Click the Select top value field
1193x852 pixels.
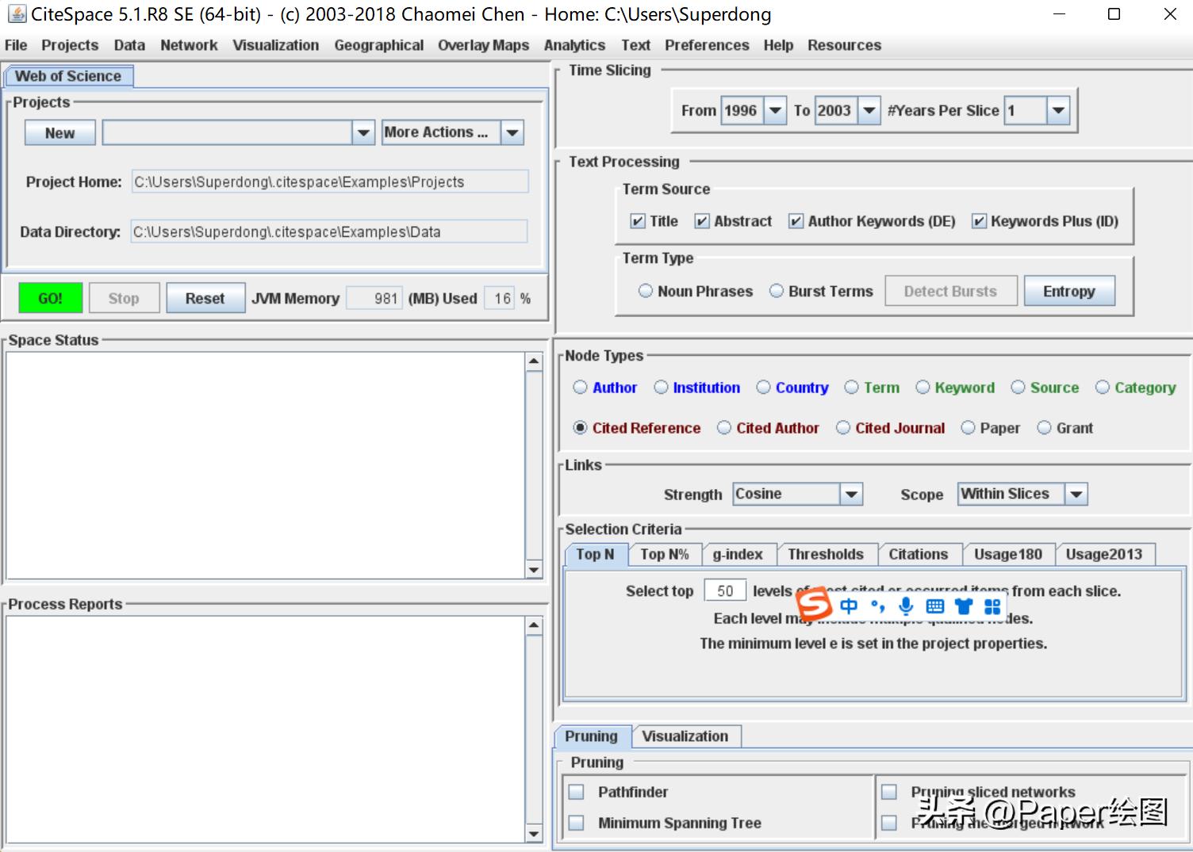724,590
